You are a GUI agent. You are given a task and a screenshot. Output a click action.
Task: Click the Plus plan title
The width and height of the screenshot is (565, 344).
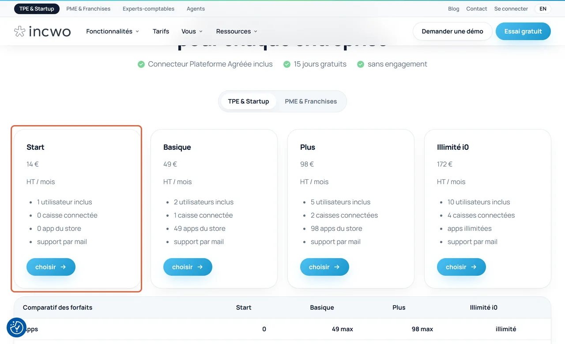pyautogui.click(x=308, y=147)
